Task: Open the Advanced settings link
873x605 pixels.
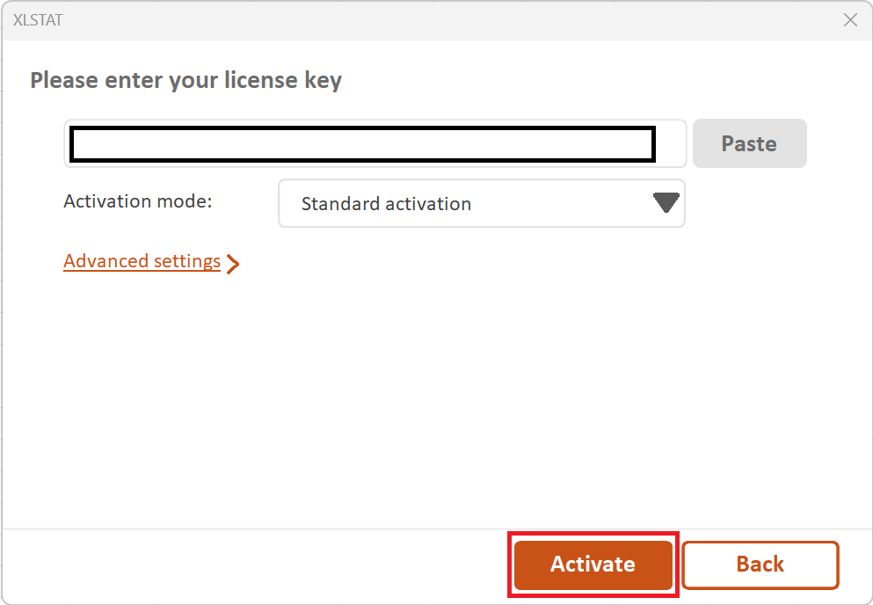Action: pos(142,261)
